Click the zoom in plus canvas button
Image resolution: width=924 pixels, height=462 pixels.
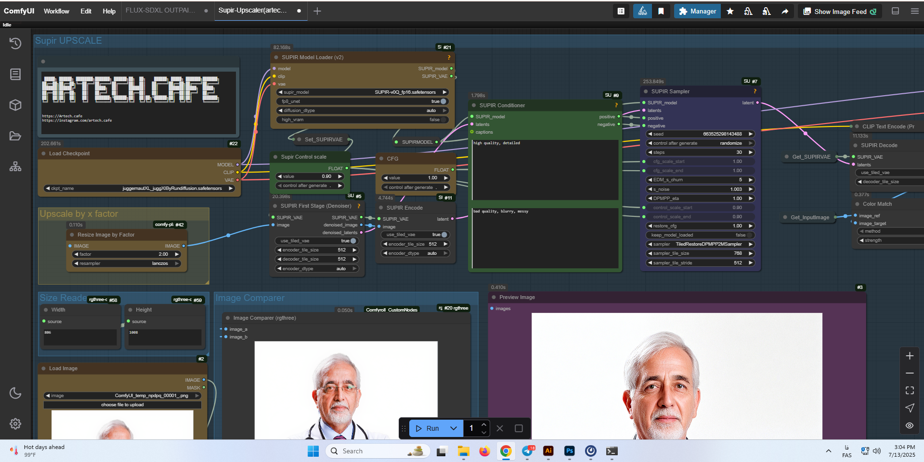click(x=909, y=356)
